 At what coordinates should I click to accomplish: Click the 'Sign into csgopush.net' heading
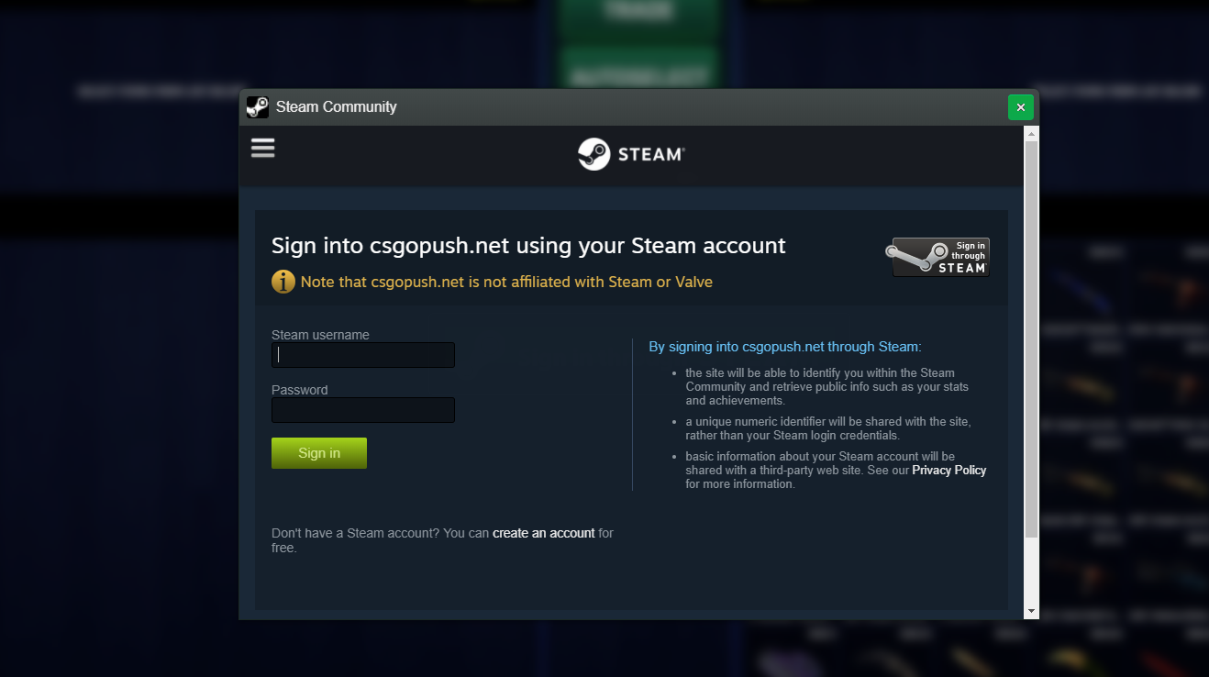tap(528, 246)
